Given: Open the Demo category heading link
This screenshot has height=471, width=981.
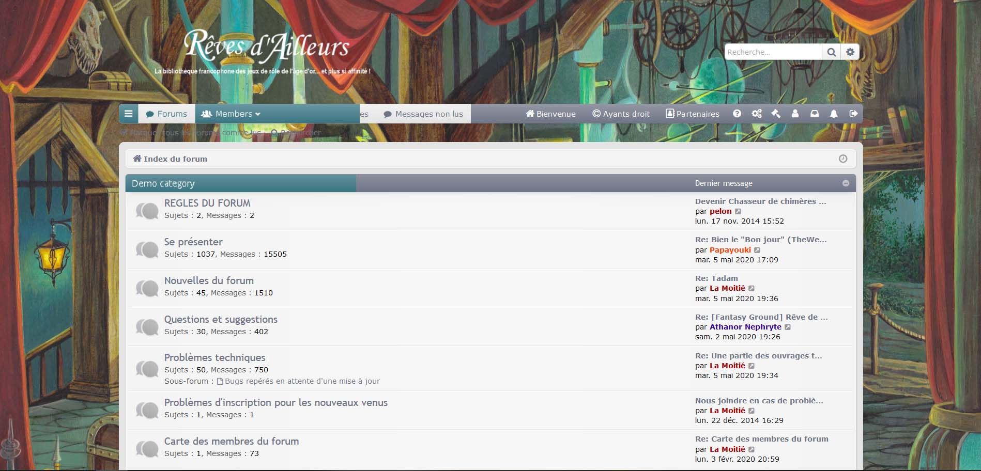Looking at the screenshot, I should (163, 183).
